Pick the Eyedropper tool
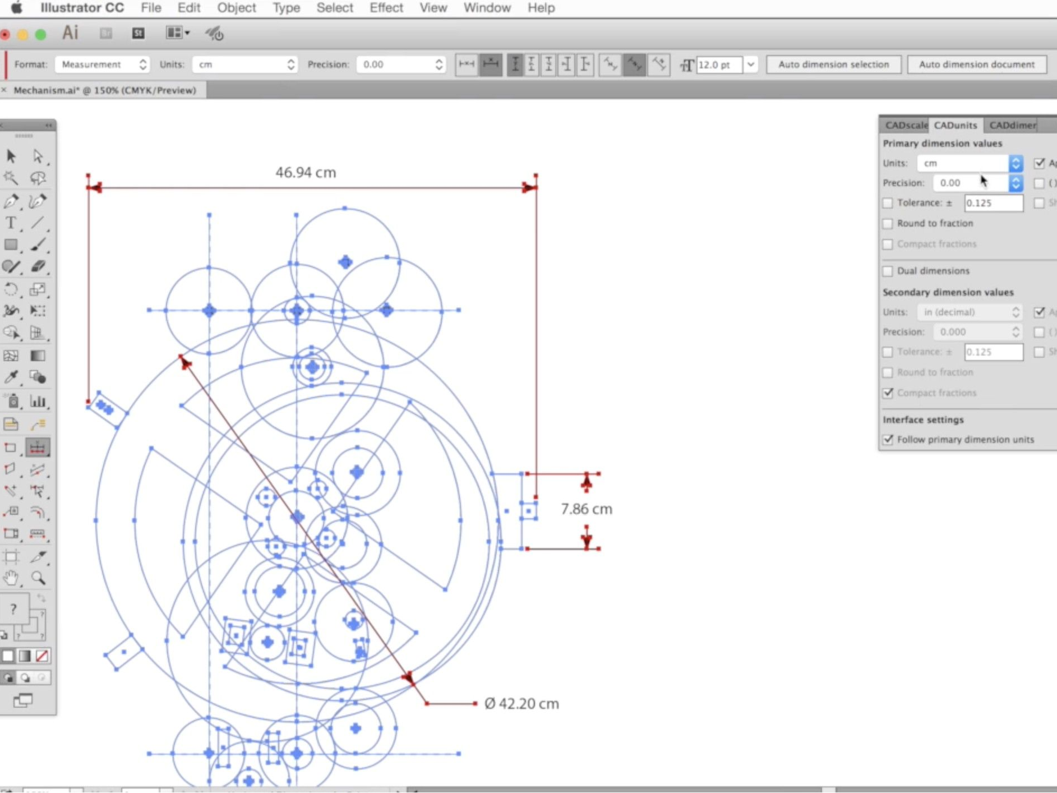Viewport: 1057px width, 793px height. (11, 377)
